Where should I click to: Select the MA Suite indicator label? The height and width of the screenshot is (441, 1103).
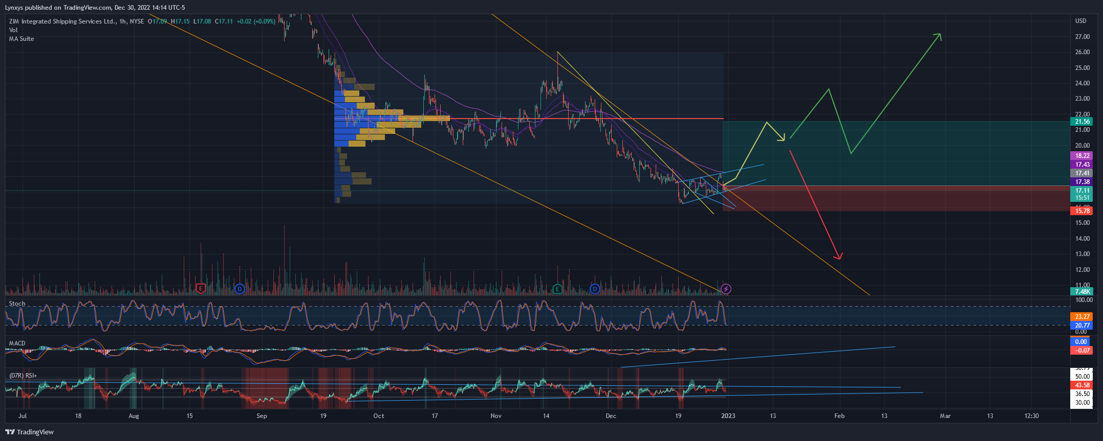[21, 39]
